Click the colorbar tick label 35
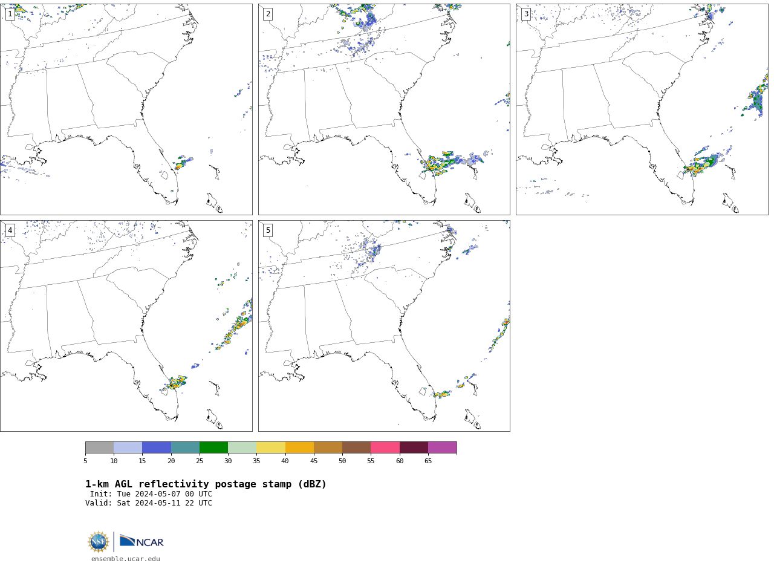This screenshot has height=566, width=774. click(x=256, y=461)
